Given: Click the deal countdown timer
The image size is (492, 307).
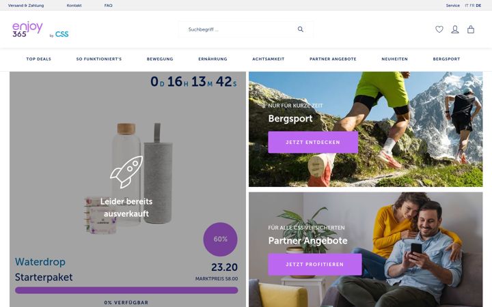Looking at the screenshot, I should (x=193, y=82).
